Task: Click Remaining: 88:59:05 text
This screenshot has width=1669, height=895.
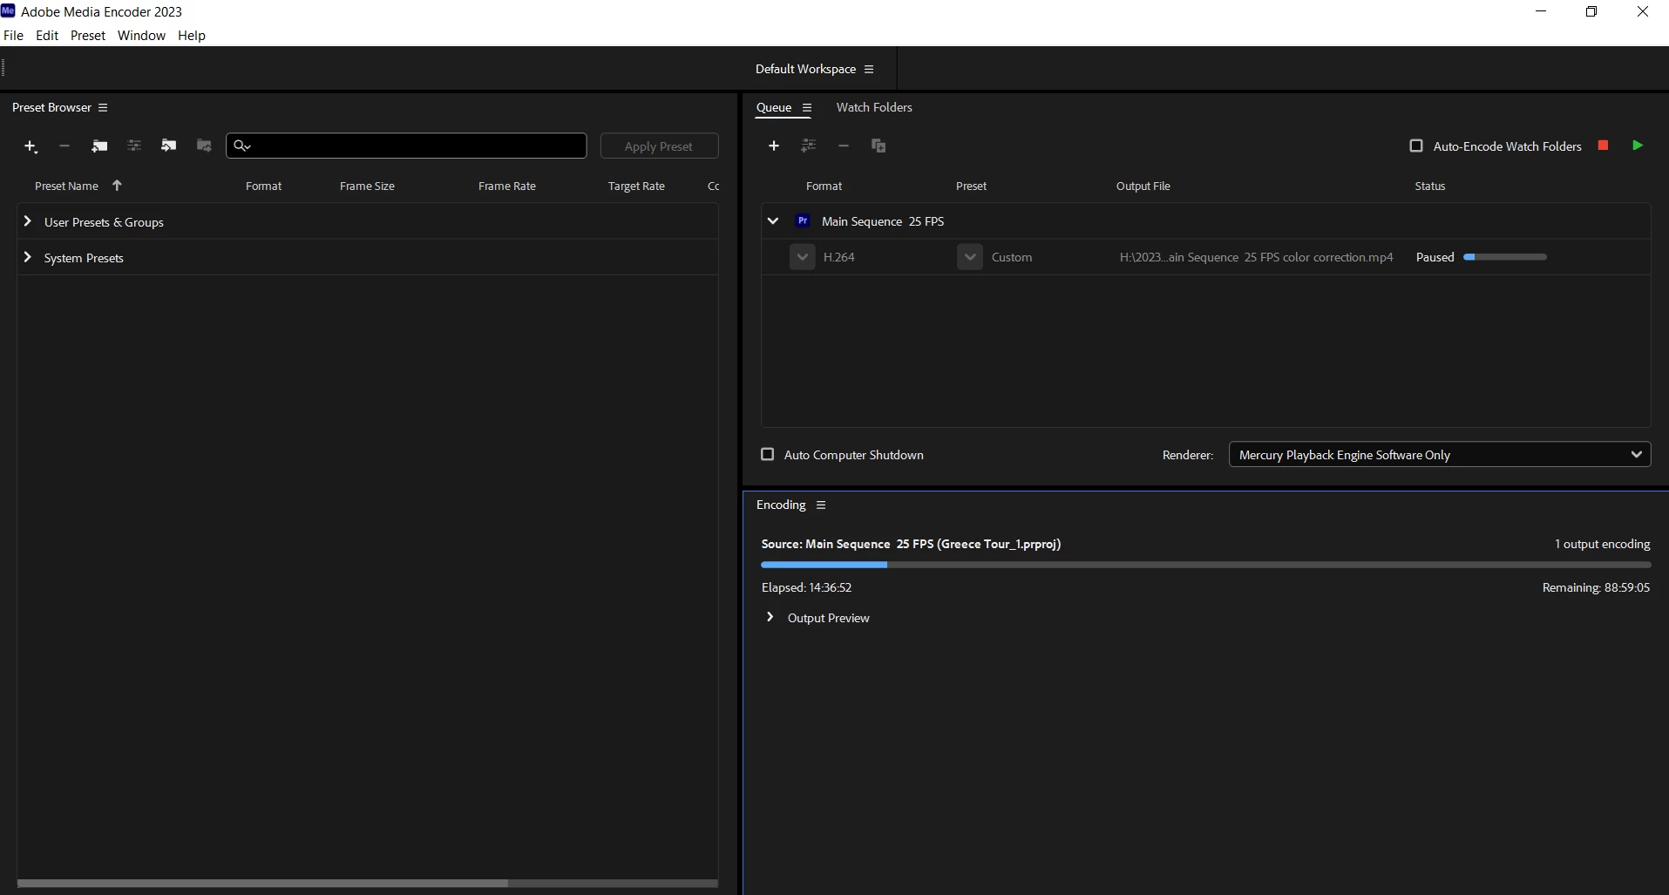Action: click(1596, 587)
